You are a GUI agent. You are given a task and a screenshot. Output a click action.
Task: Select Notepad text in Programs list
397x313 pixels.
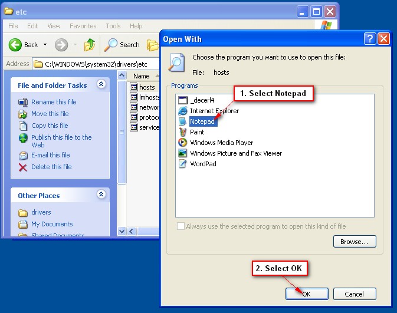pyautogui.click(x=202, y=121)
